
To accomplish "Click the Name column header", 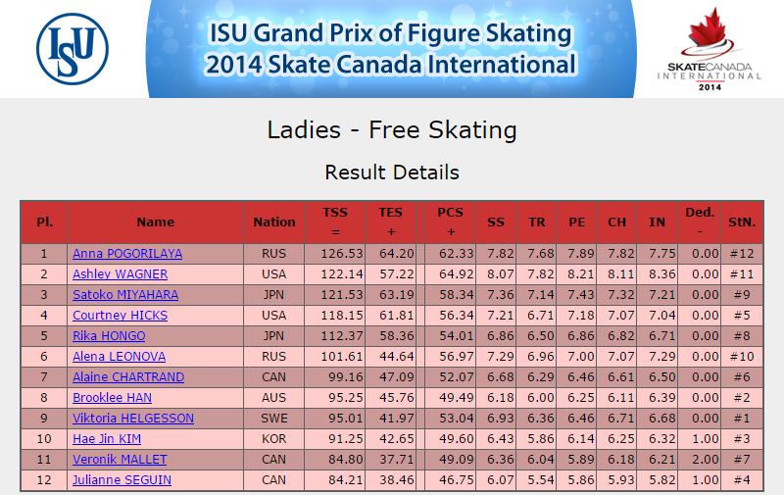I will point(156,222).
